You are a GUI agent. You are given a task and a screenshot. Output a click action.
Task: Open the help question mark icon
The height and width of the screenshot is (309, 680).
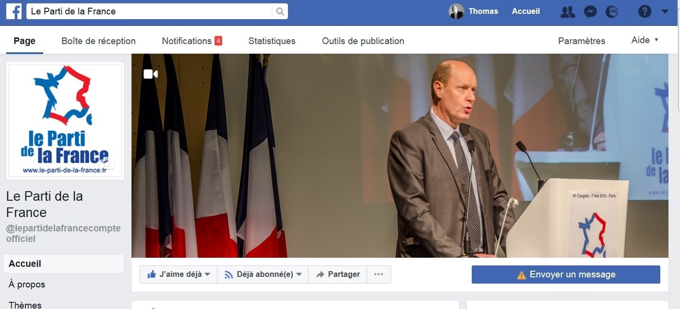click(x=644, y=11)
